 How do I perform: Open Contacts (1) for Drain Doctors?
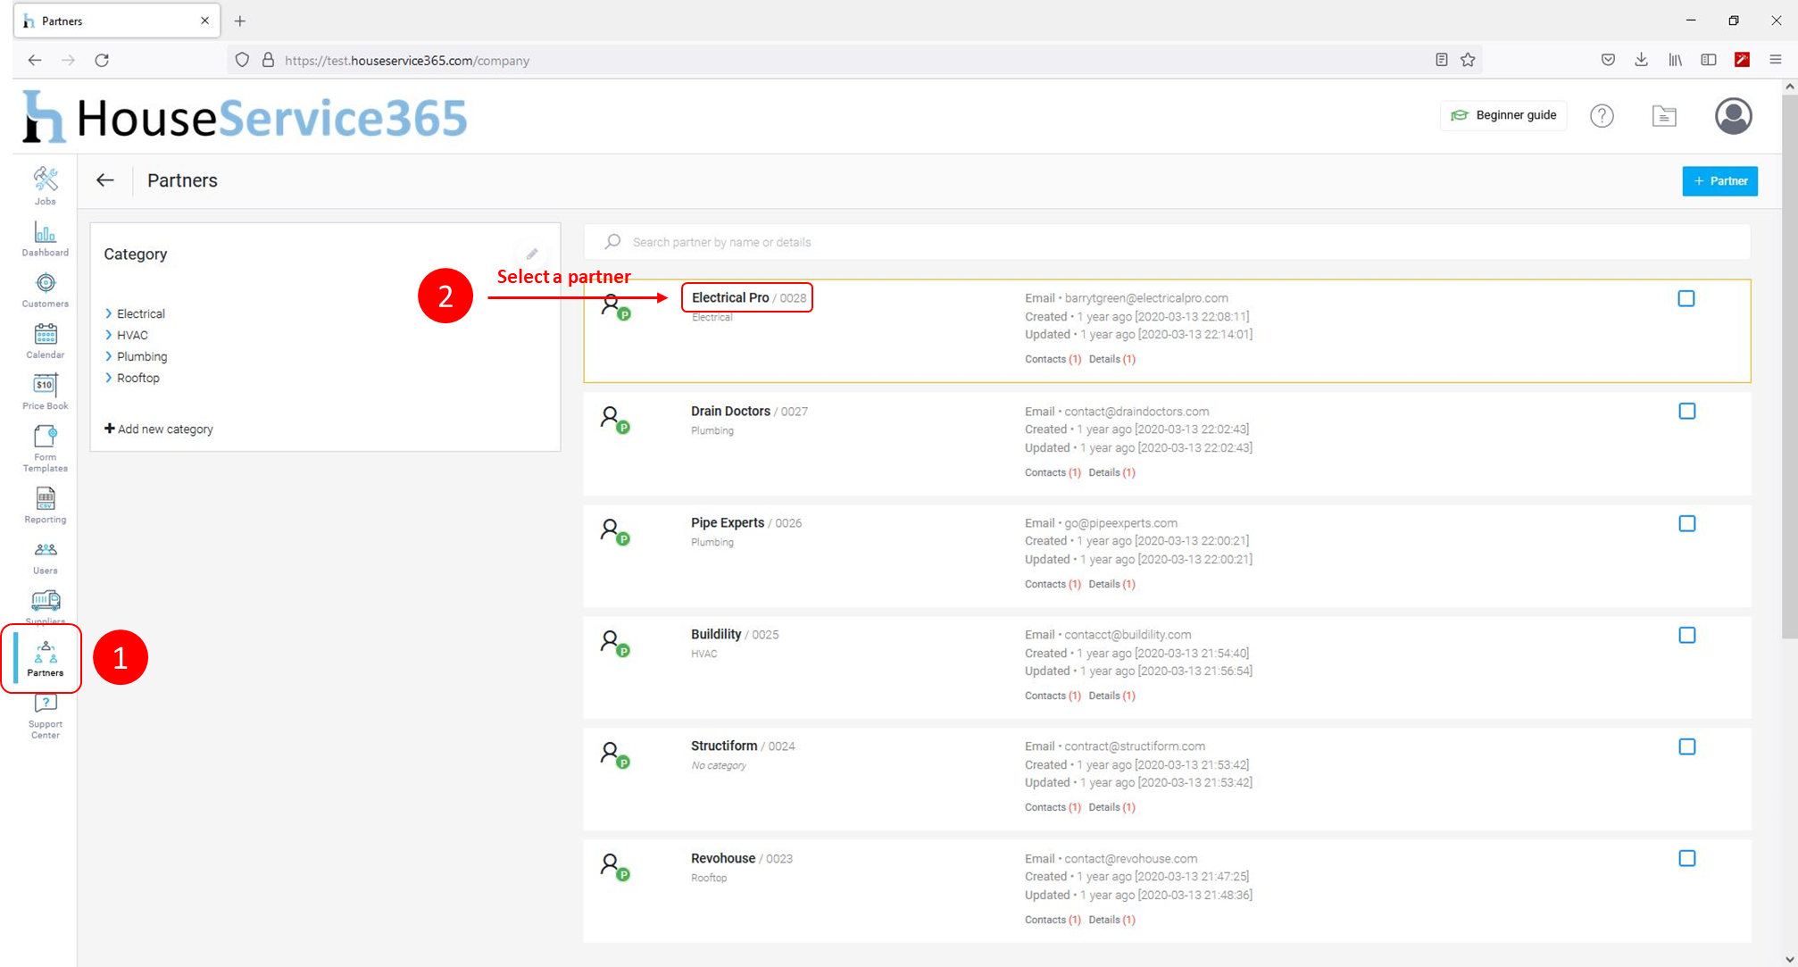click(1053, 472)
